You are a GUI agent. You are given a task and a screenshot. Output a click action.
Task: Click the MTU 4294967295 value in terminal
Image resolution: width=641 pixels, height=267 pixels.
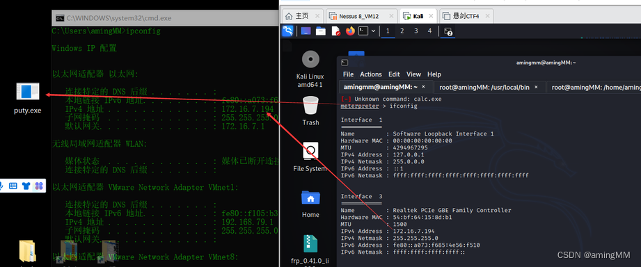(x=410, y=148)
